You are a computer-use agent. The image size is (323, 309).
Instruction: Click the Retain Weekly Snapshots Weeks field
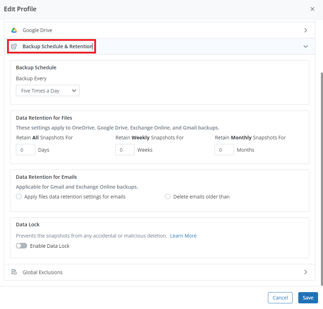tap(125, 150)
